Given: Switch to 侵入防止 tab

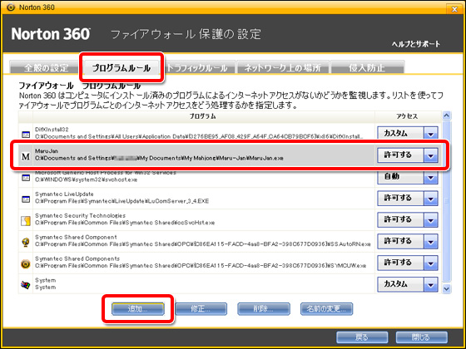Looking at the screenshot, I should 367,67.
